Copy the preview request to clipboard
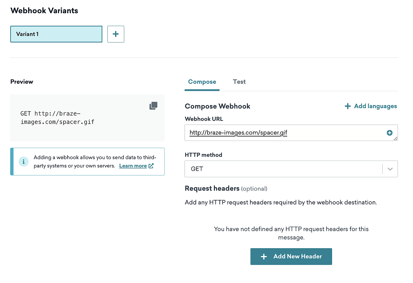Image resolution: width=413 pixels, height=283 pixels. [x=153, y=106]
